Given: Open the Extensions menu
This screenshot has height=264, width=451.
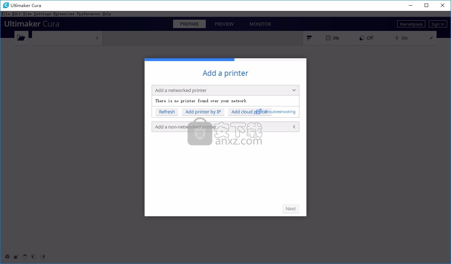Looking at the screenshot, I should point(64,14).
